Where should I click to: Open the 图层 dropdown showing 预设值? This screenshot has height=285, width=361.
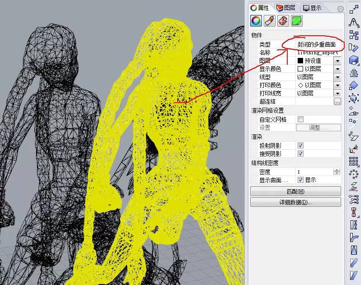click(337, 61)
